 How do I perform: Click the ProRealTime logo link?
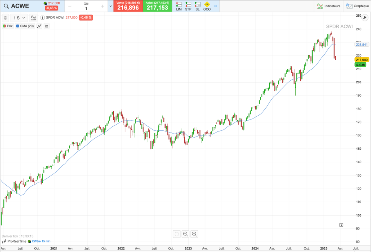(14, 241)
